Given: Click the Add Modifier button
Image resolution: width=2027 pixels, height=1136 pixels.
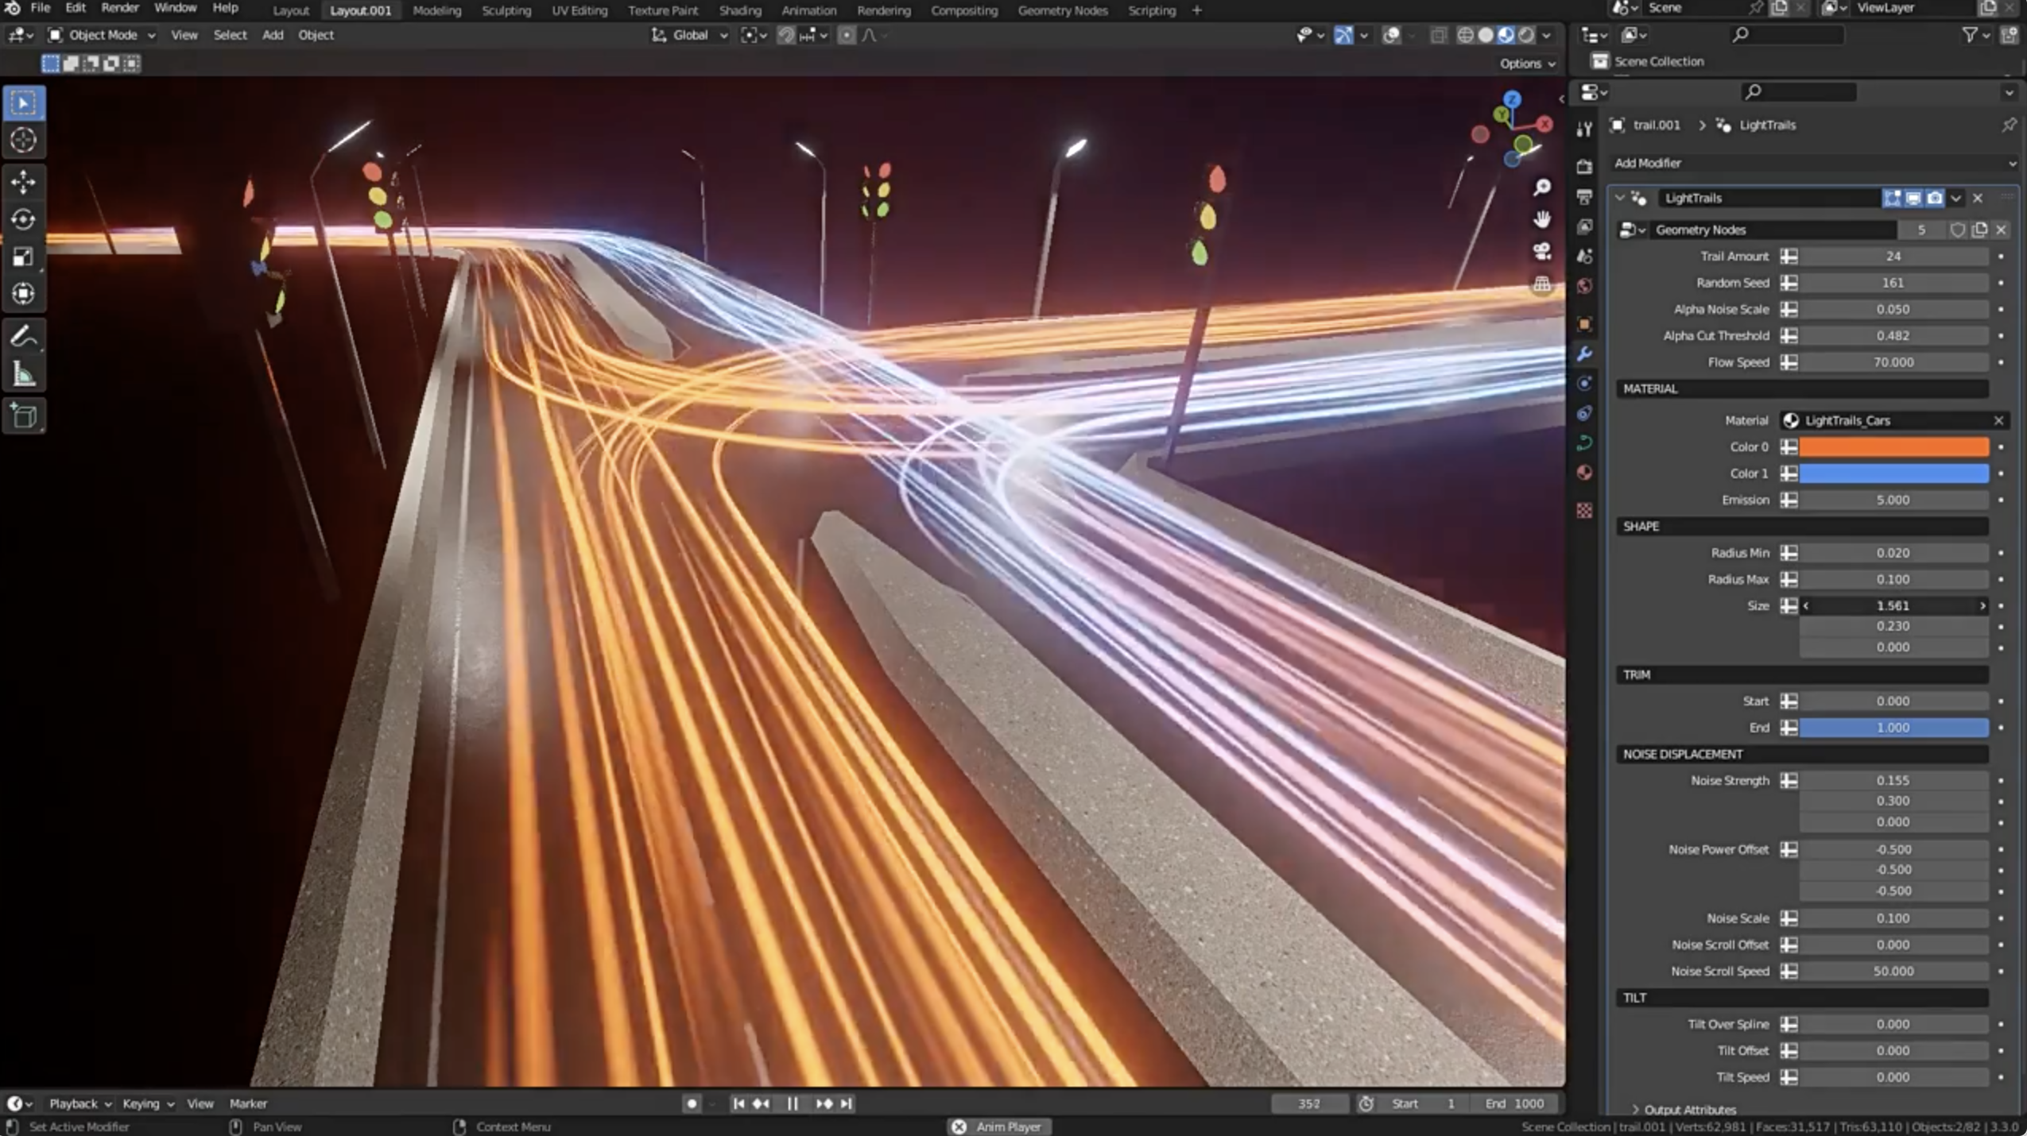Looking at the screenshot, I should tap(1813, 163).
